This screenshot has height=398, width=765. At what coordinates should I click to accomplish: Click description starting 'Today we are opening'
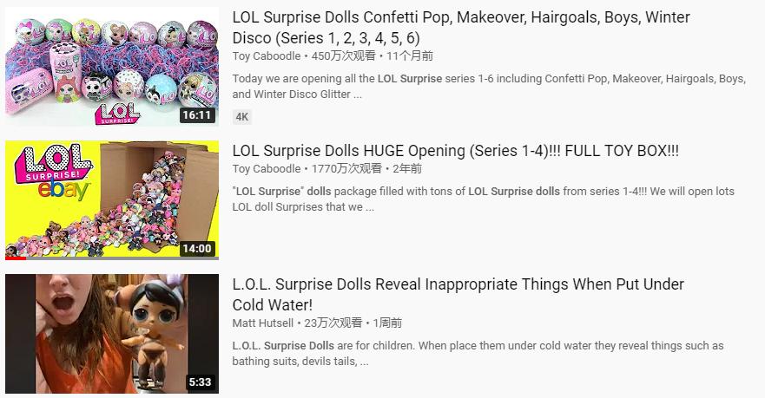point(489,86)
